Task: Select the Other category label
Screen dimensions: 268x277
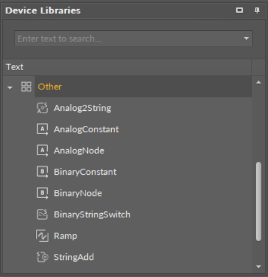Action: pyautogui.click(x=50, y=86)
